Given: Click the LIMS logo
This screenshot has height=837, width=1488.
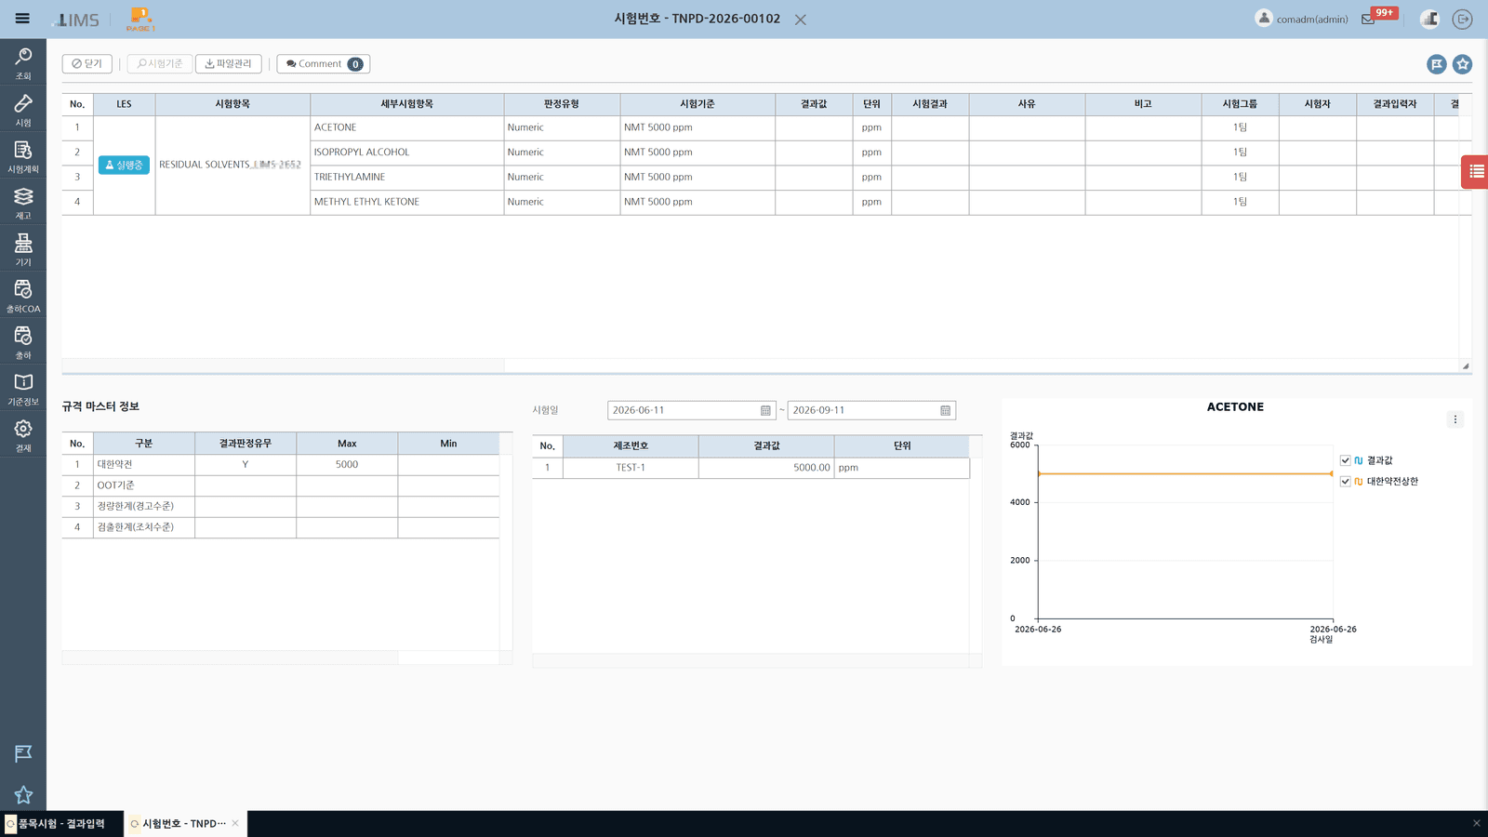Looking at the screenshot, I should pos(76,20).
